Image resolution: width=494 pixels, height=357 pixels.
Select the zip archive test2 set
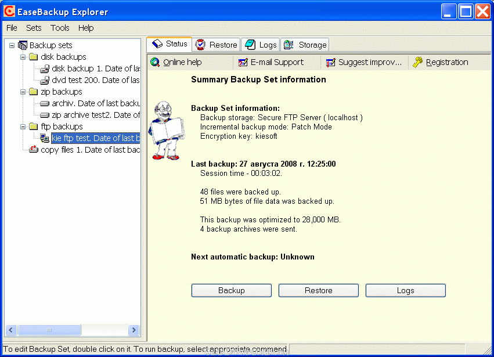coord(96,115)
